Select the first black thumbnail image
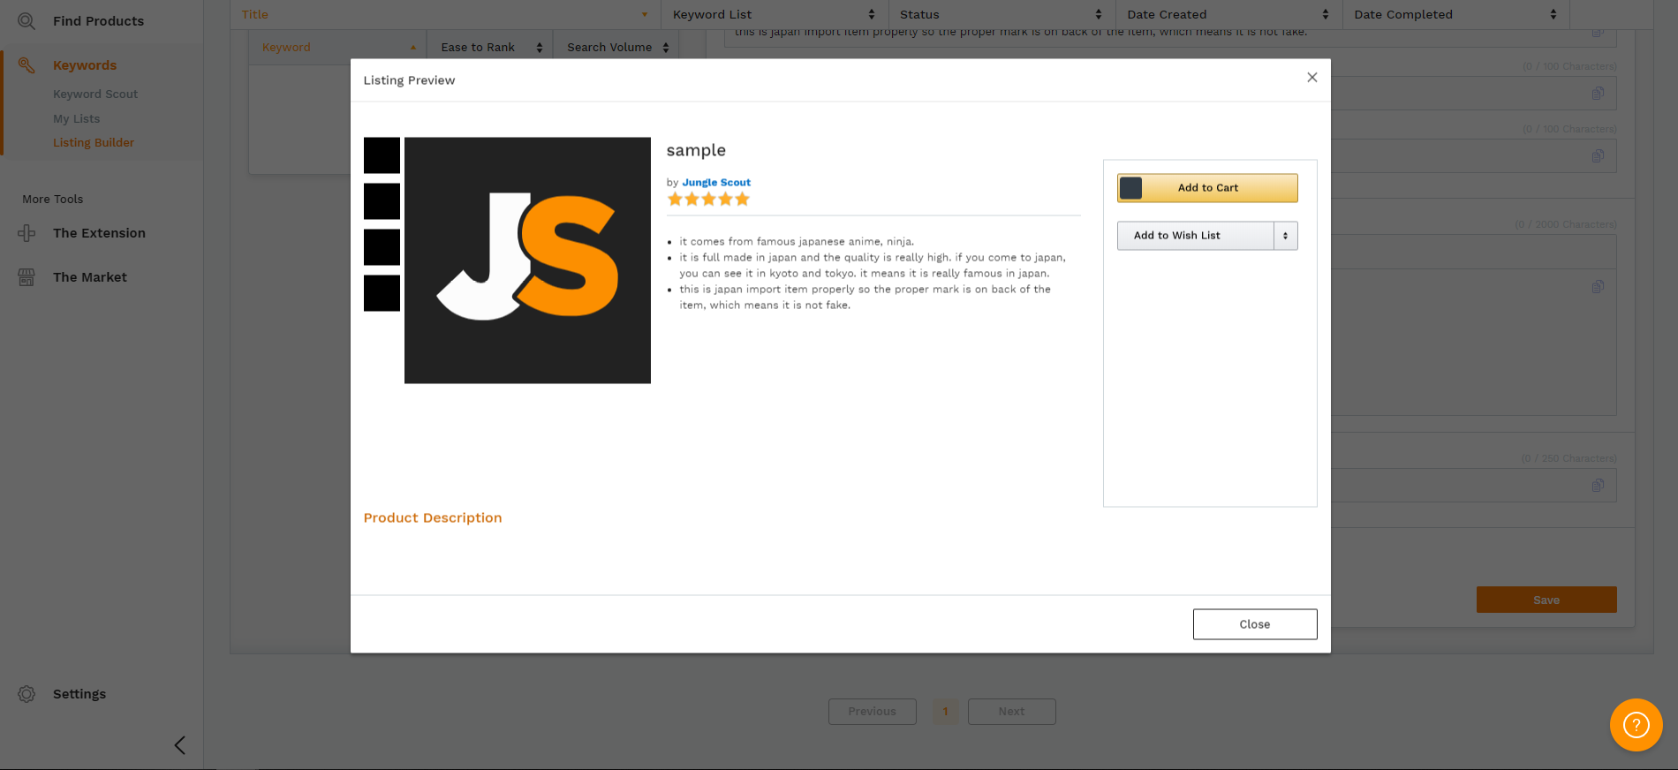The width and height of the screenshot is (1678, 770). tap(382, 155)
